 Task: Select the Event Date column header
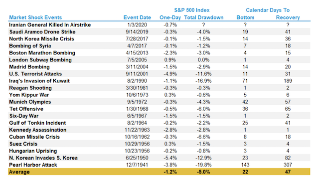137,17
